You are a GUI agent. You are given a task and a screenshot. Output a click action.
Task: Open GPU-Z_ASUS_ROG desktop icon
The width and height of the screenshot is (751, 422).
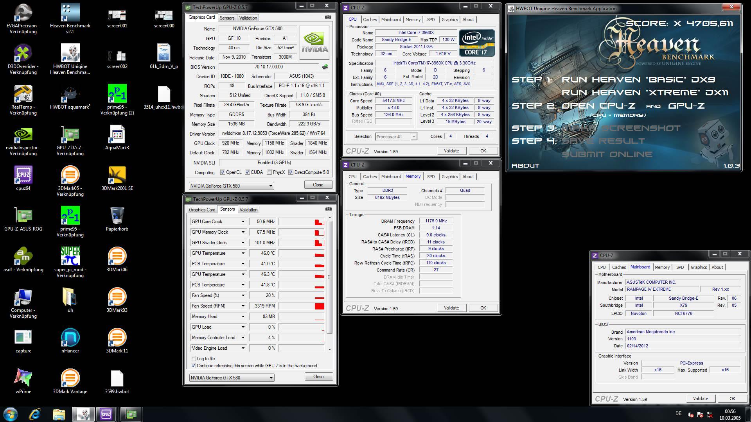(x=23, y=219)
